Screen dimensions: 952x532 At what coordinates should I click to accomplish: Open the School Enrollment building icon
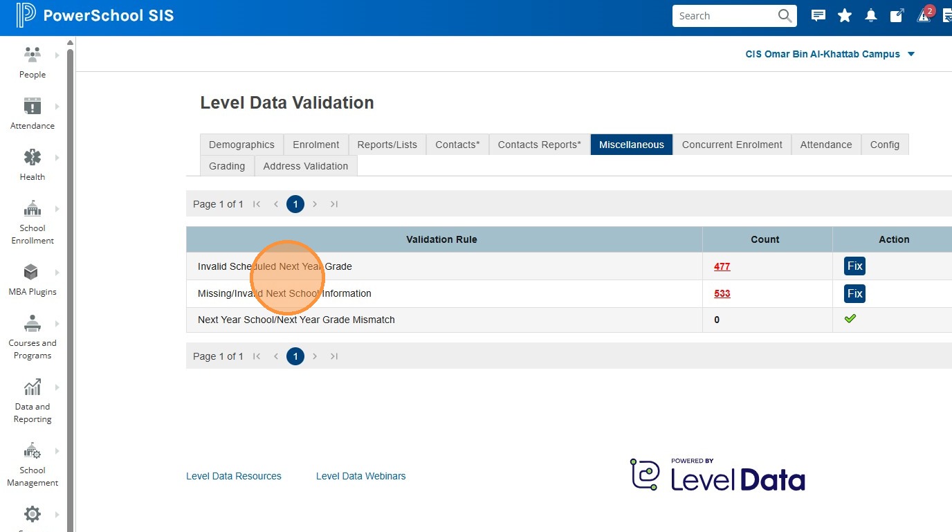coord(33,208)
